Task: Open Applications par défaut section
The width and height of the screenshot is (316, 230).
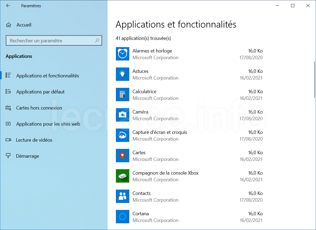Action: [x=40, y=92]
